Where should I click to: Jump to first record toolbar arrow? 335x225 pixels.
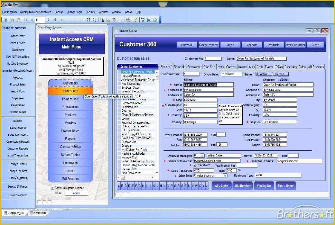click(x=26, y=20)
